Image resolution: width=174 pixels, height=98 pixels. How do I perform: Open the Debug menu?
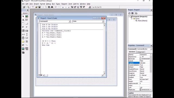[x=48, y=4]
